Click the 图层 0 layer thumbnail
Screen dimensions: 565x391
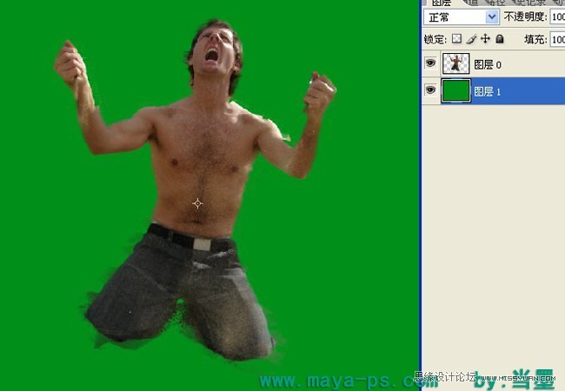point(455,64)
